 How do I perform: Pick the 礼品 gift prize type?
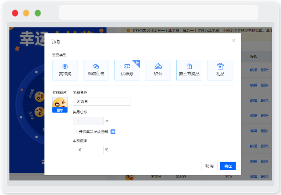coord(220,70)
